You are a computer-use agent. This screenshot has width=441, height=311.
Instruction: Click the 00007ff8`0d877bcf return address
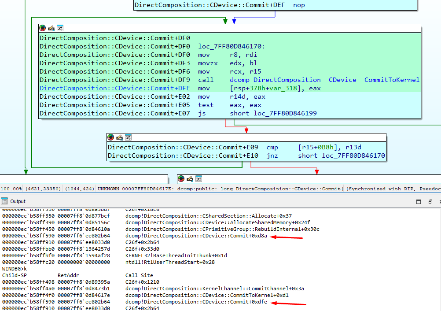(84, 216)
